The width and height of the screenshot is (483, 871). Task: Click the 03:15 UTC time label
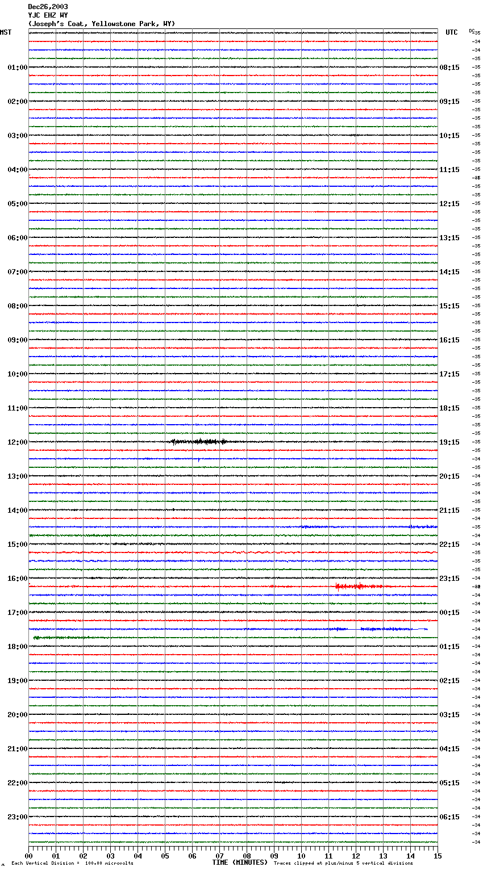[449, 715]
